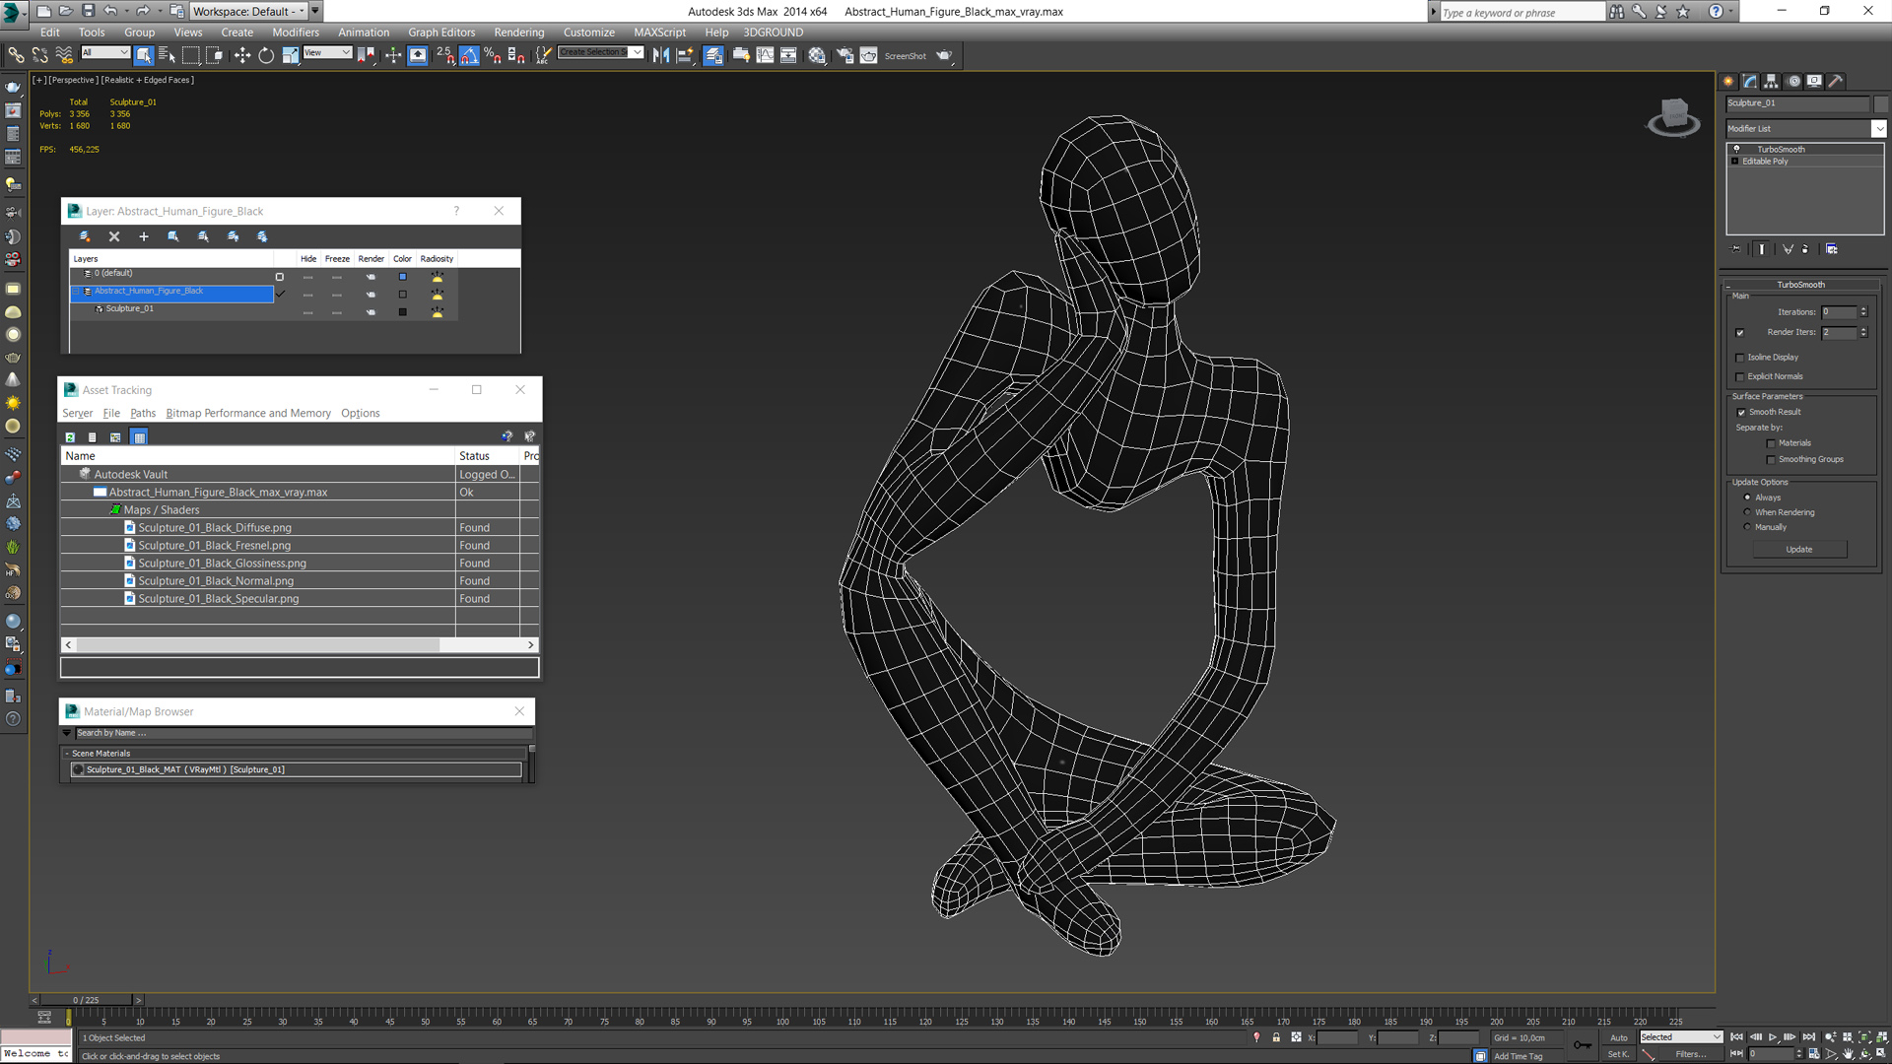Image resolution: width=1892 pixels, height=1064 pixels.
Task: Click Pin Stack icon below modifier stack
Action: pos(1736,249)
